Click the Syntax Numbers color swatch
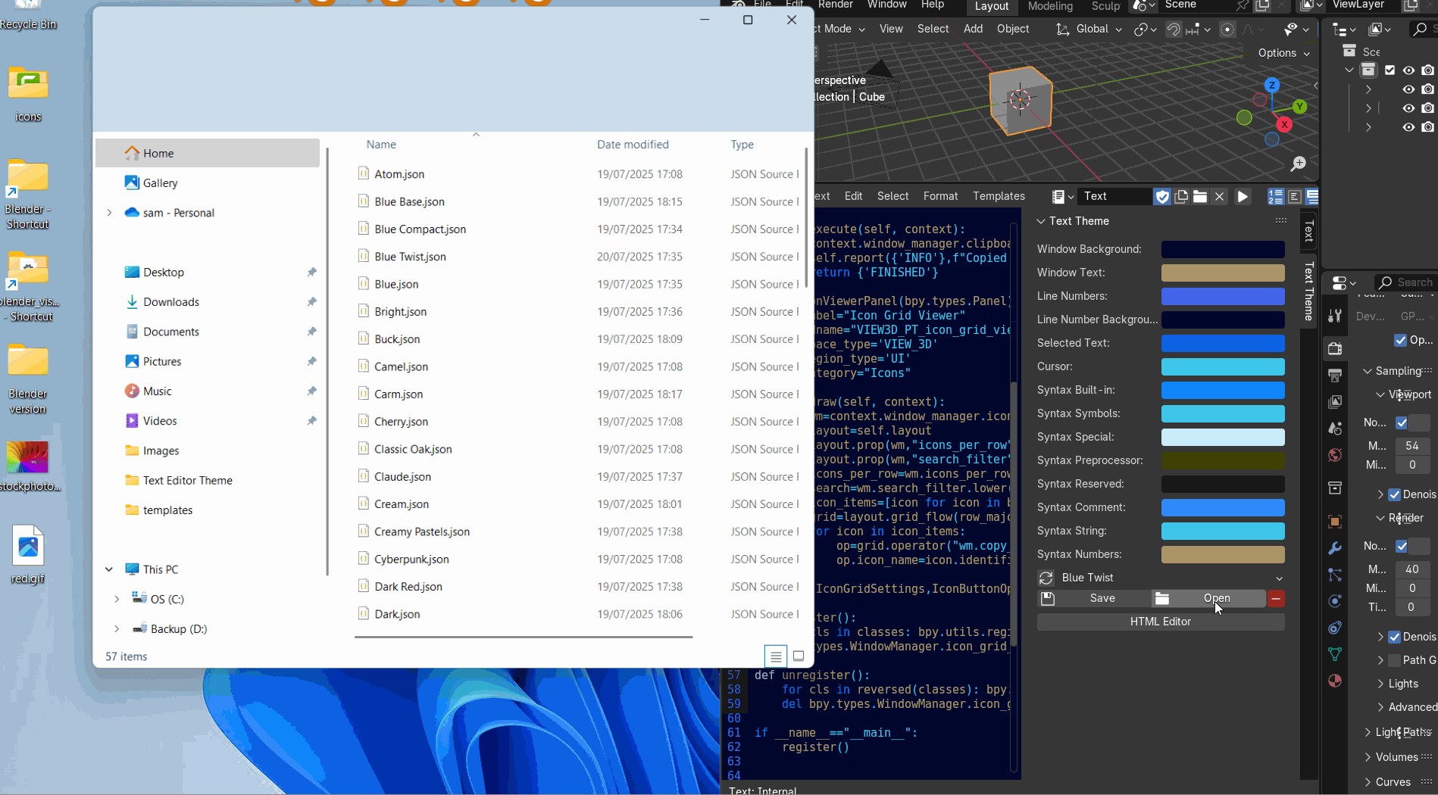 [x=1223, y=554]
